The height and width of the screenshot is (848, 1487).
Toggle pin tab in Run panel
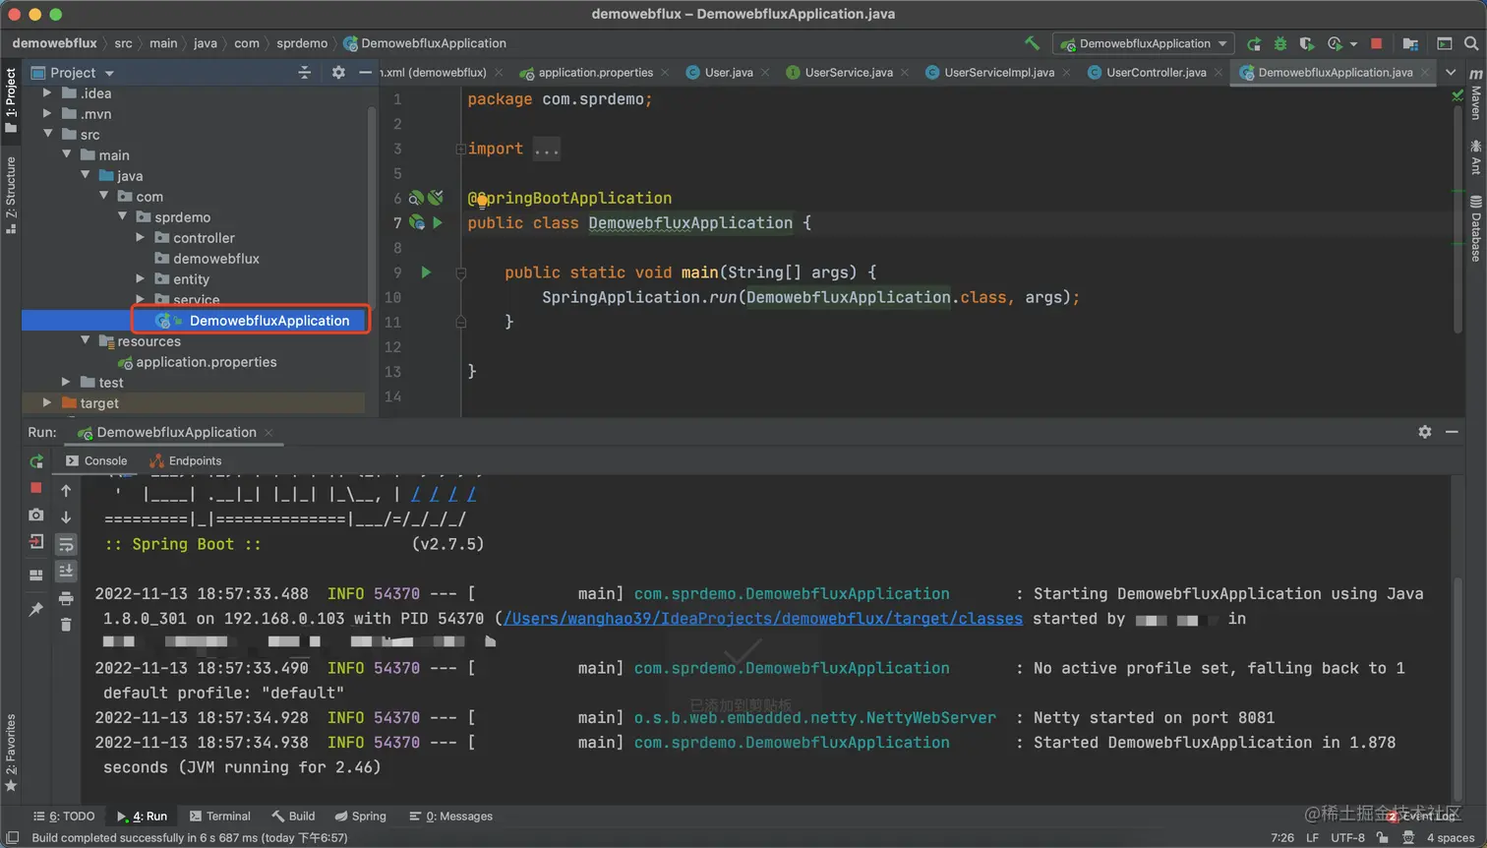click(x=36, y=610)
